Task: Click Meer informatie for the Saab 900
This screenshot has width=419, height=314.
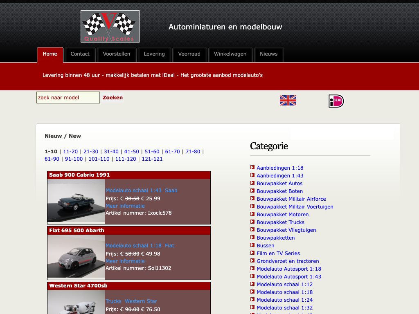Action: click(x=125, y=206)
